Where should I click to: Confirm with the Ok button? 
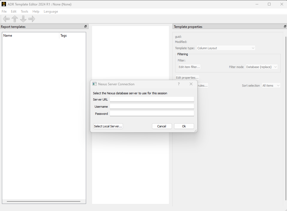[x=184, y=126]
